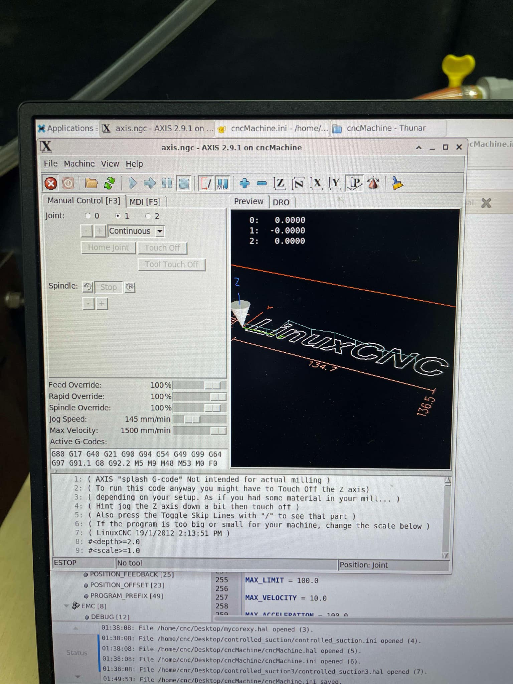513x684 pixels.
Task: Select the front Y view icon
Action: coord(335,183)
